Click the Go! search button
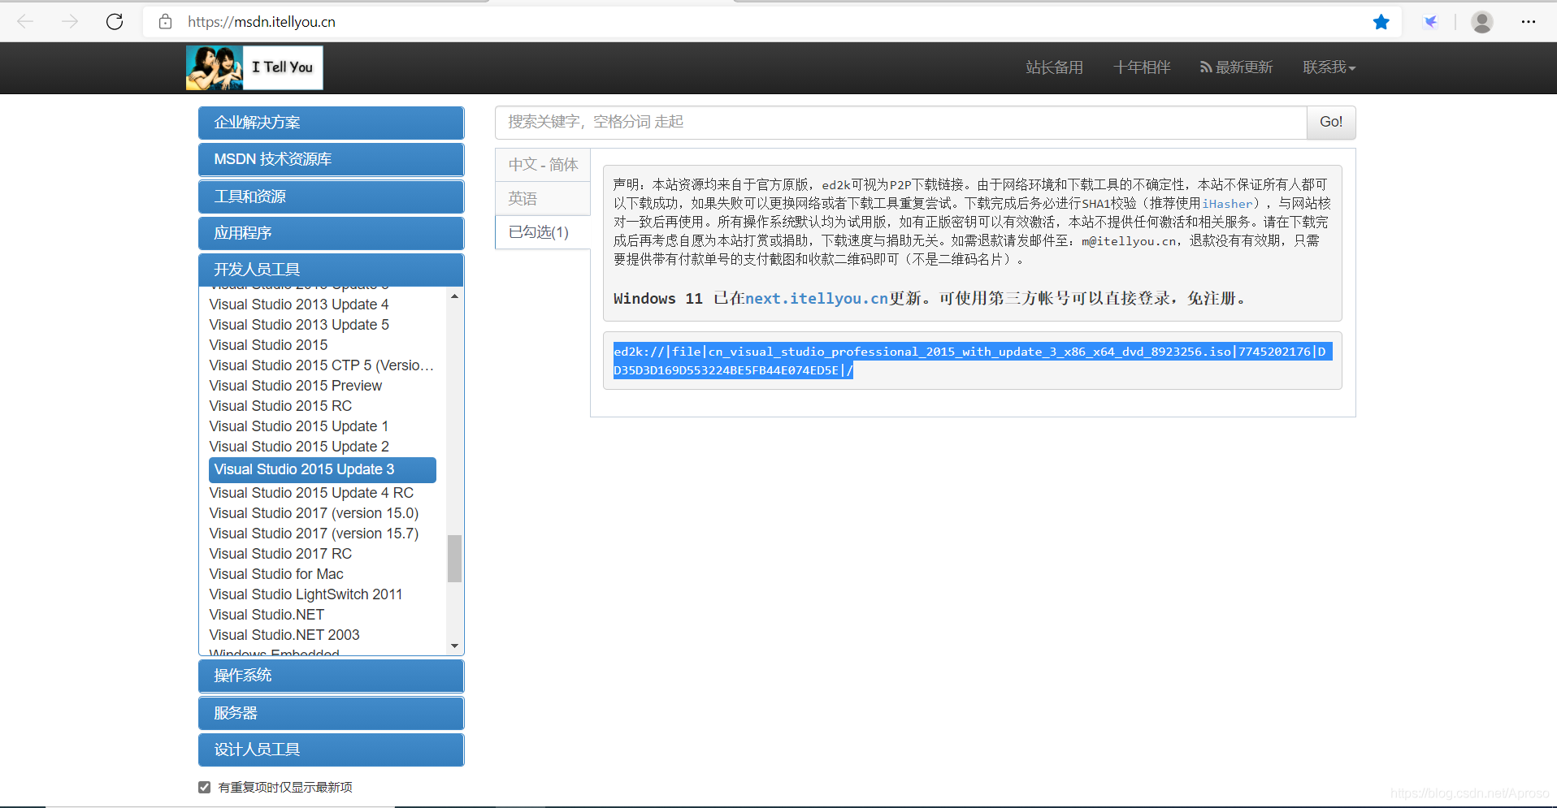Screen dimensions: 1557x808 [x=1331, y=122]
